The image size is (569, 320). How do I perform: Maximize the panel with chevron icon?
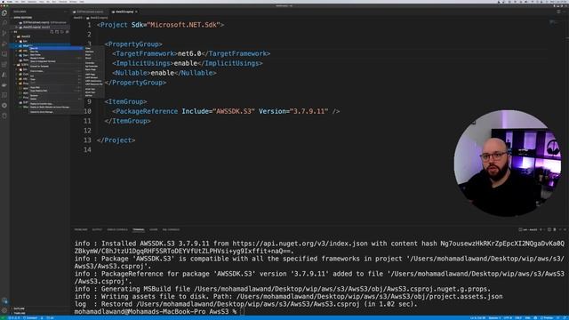560,229
